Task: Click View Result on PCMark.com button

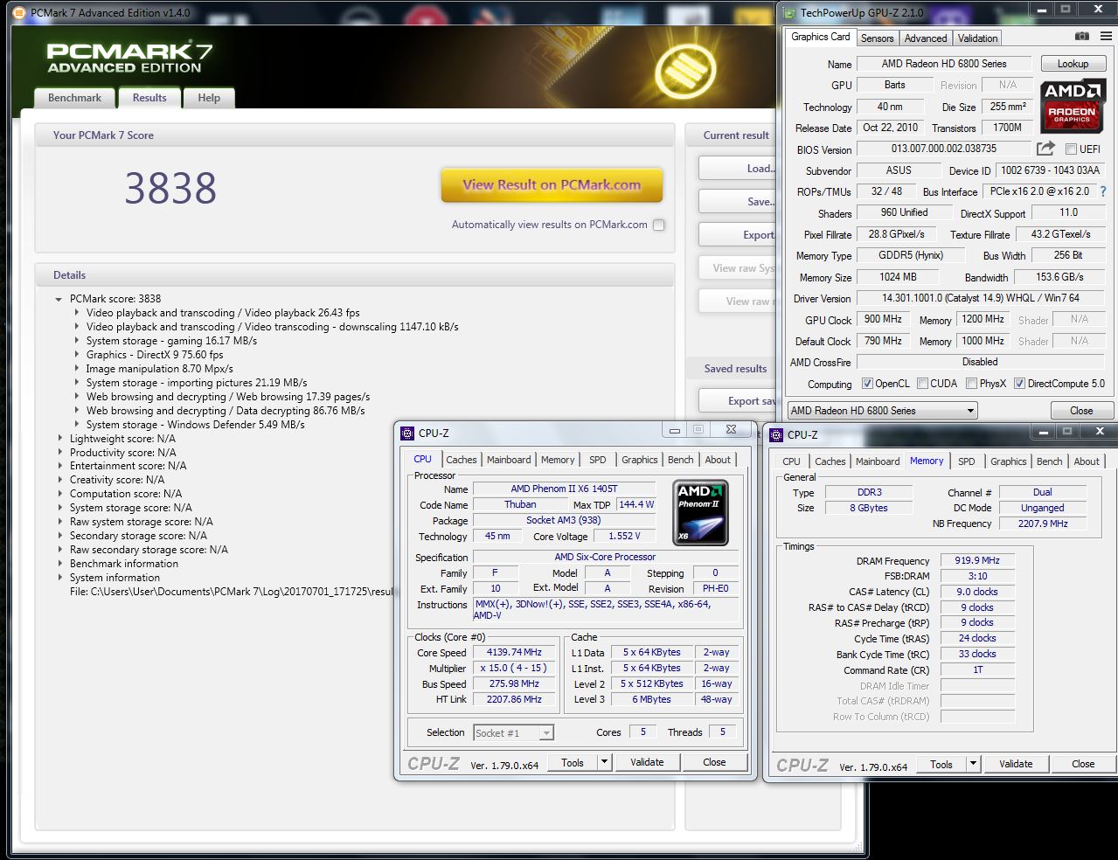Action: pyautogui.click(x=552, y=185)
